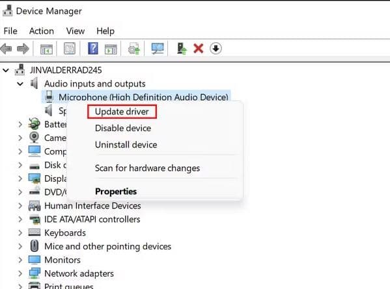Viewport: 390px width, 289px height.
Task: Expand Mice and other pointing devices chevron
Action: coord(20,246)
